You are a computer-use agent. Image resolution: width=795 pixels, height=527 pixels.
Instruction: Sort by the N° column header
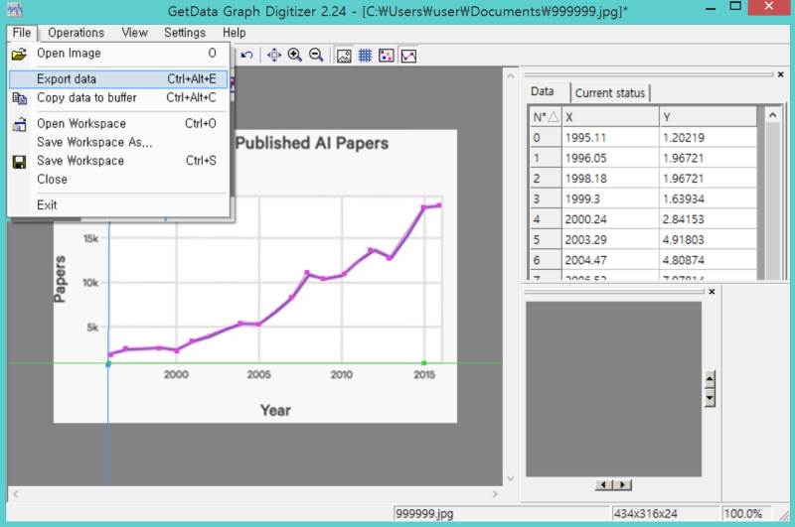(546, 117)
